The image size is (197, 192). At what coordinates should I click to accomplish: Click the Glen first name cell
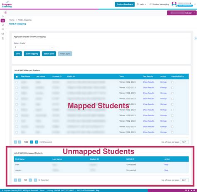pos(17,165)
